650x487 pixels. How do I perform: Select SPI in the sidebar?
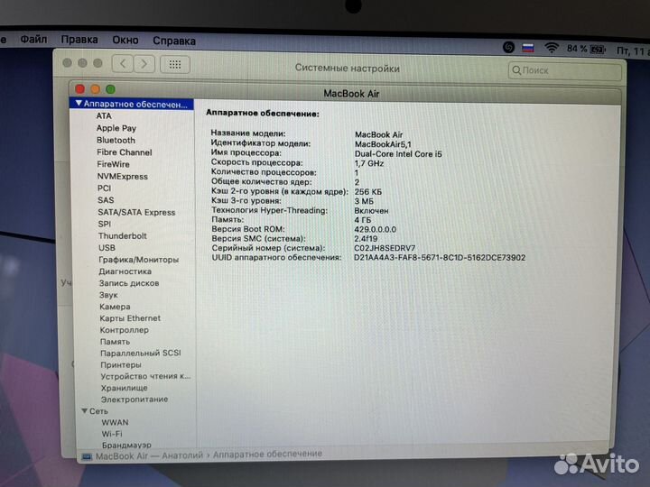(105, 224)
